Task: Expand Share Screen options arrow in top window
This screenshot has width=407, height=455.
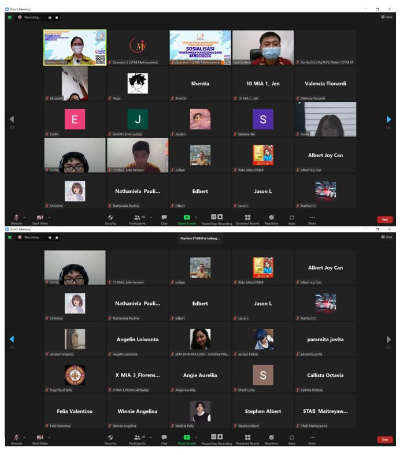Action: 195,217
